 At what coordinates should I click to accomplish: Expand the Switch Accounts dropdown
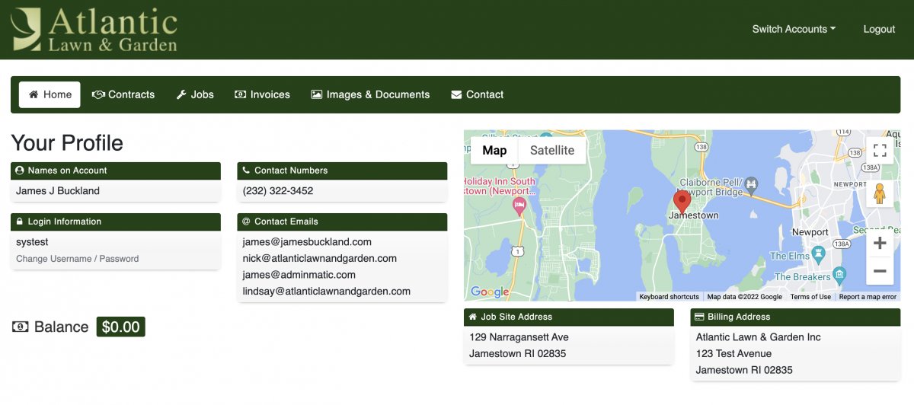tap(794, 29)
